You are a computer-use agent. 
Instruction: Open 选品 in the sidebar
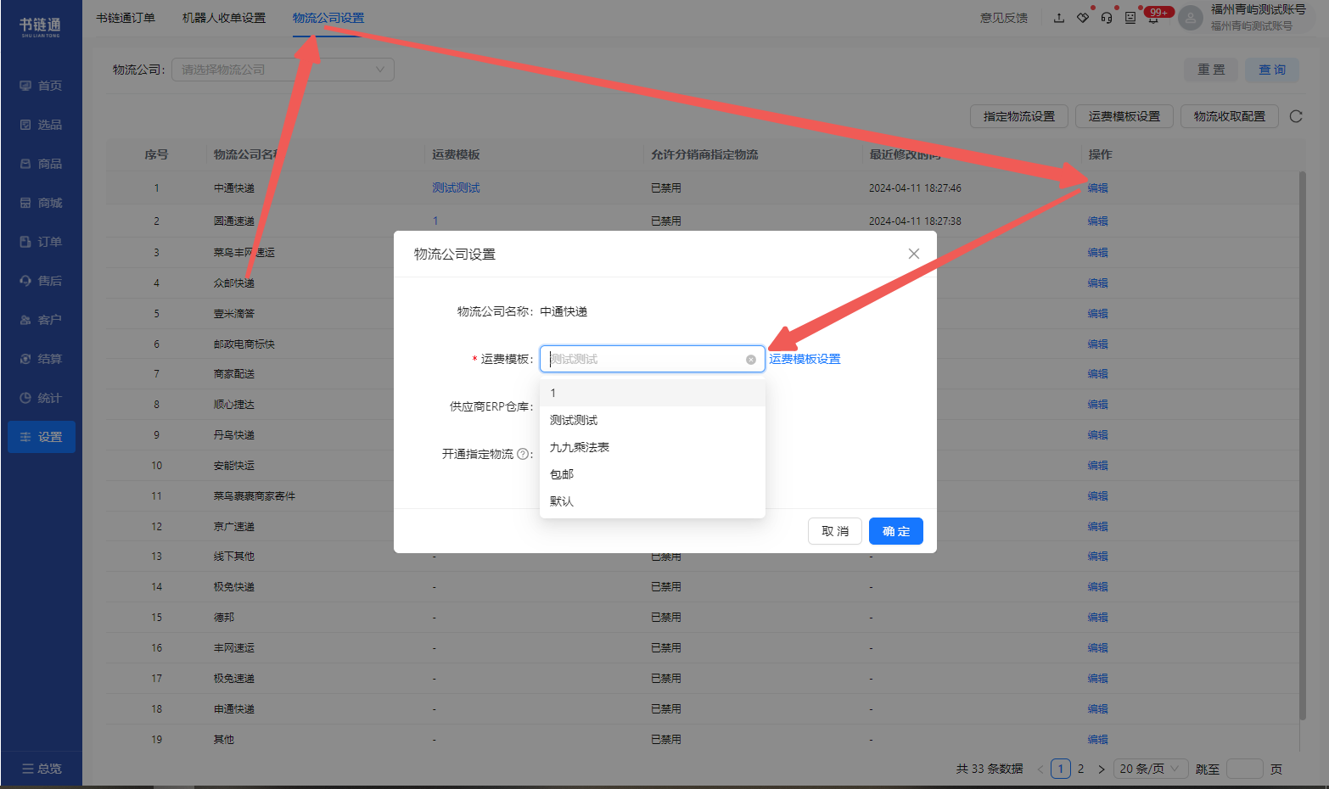[41, 125]
